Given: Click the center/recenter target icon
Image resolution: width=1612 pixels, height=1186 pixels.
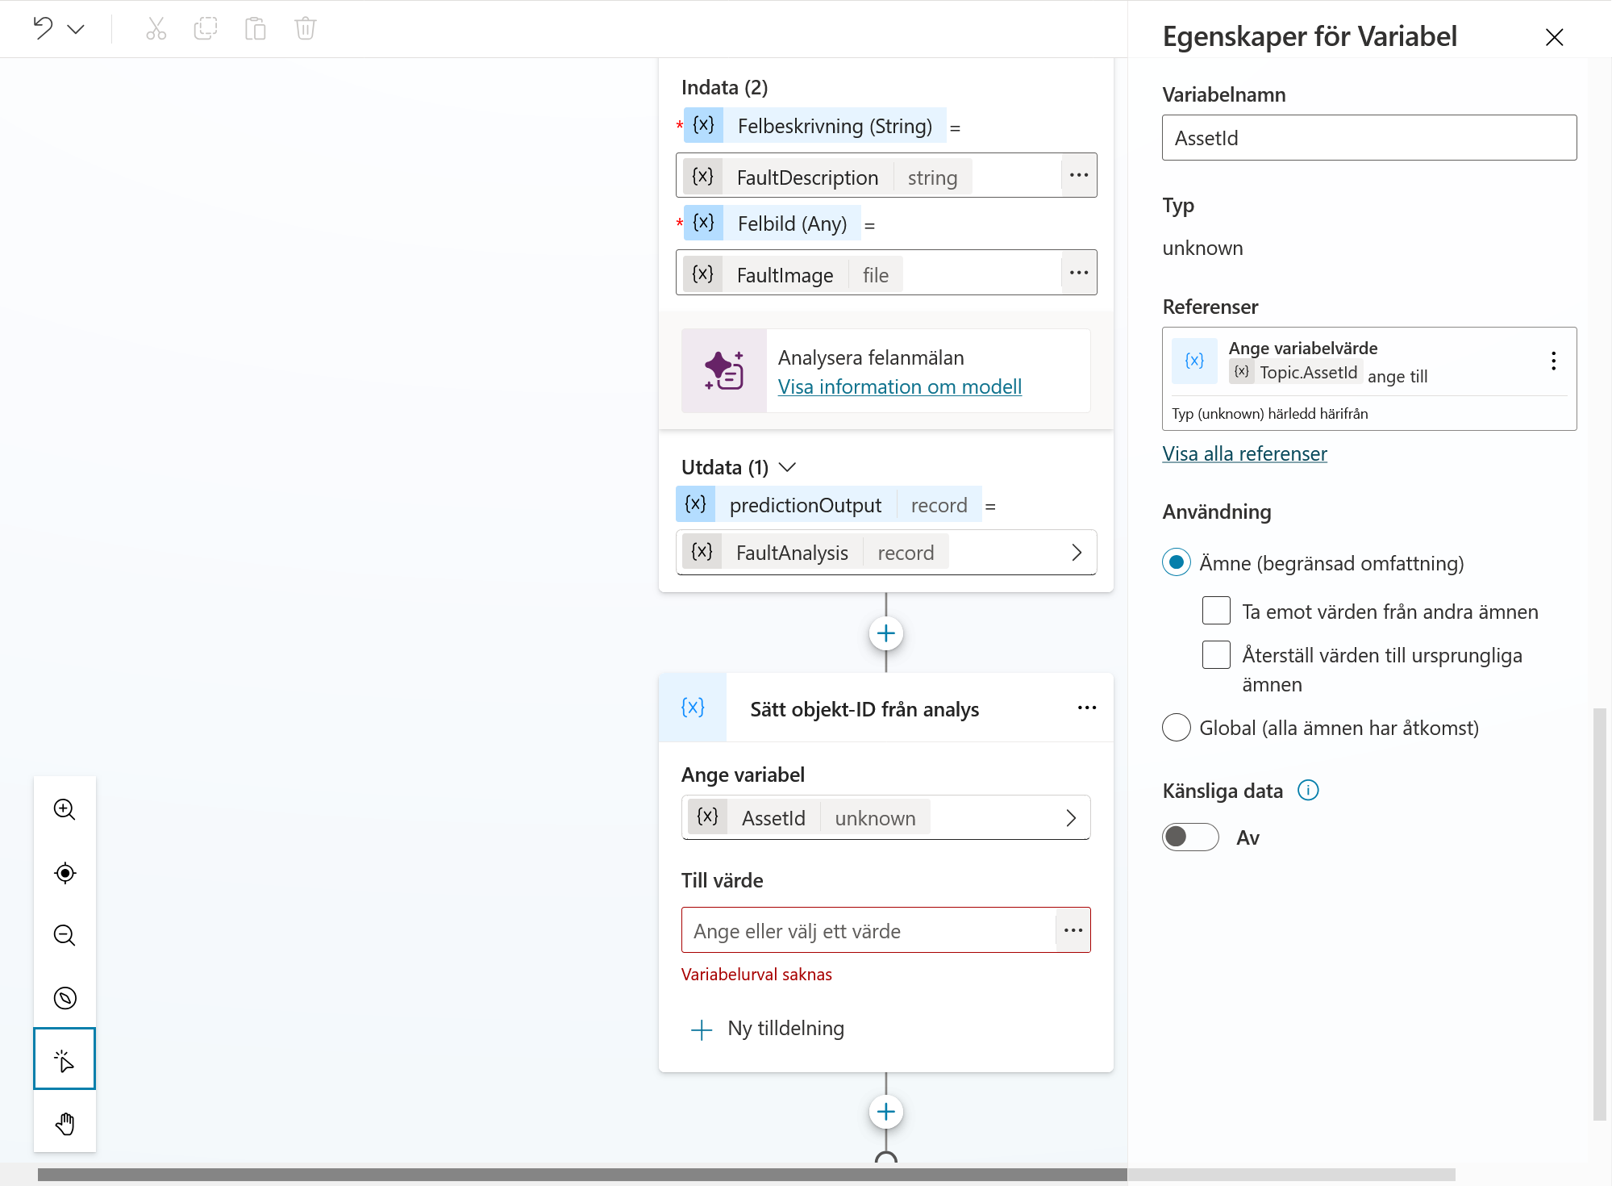Looking at the screenshot, I should click(x=65, y=873).
